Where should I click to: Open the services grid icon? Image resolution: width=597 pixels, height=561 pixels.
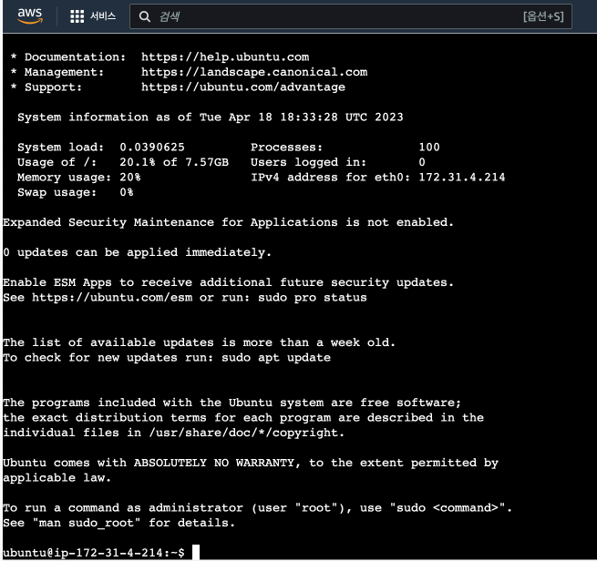tap(77, 16)
